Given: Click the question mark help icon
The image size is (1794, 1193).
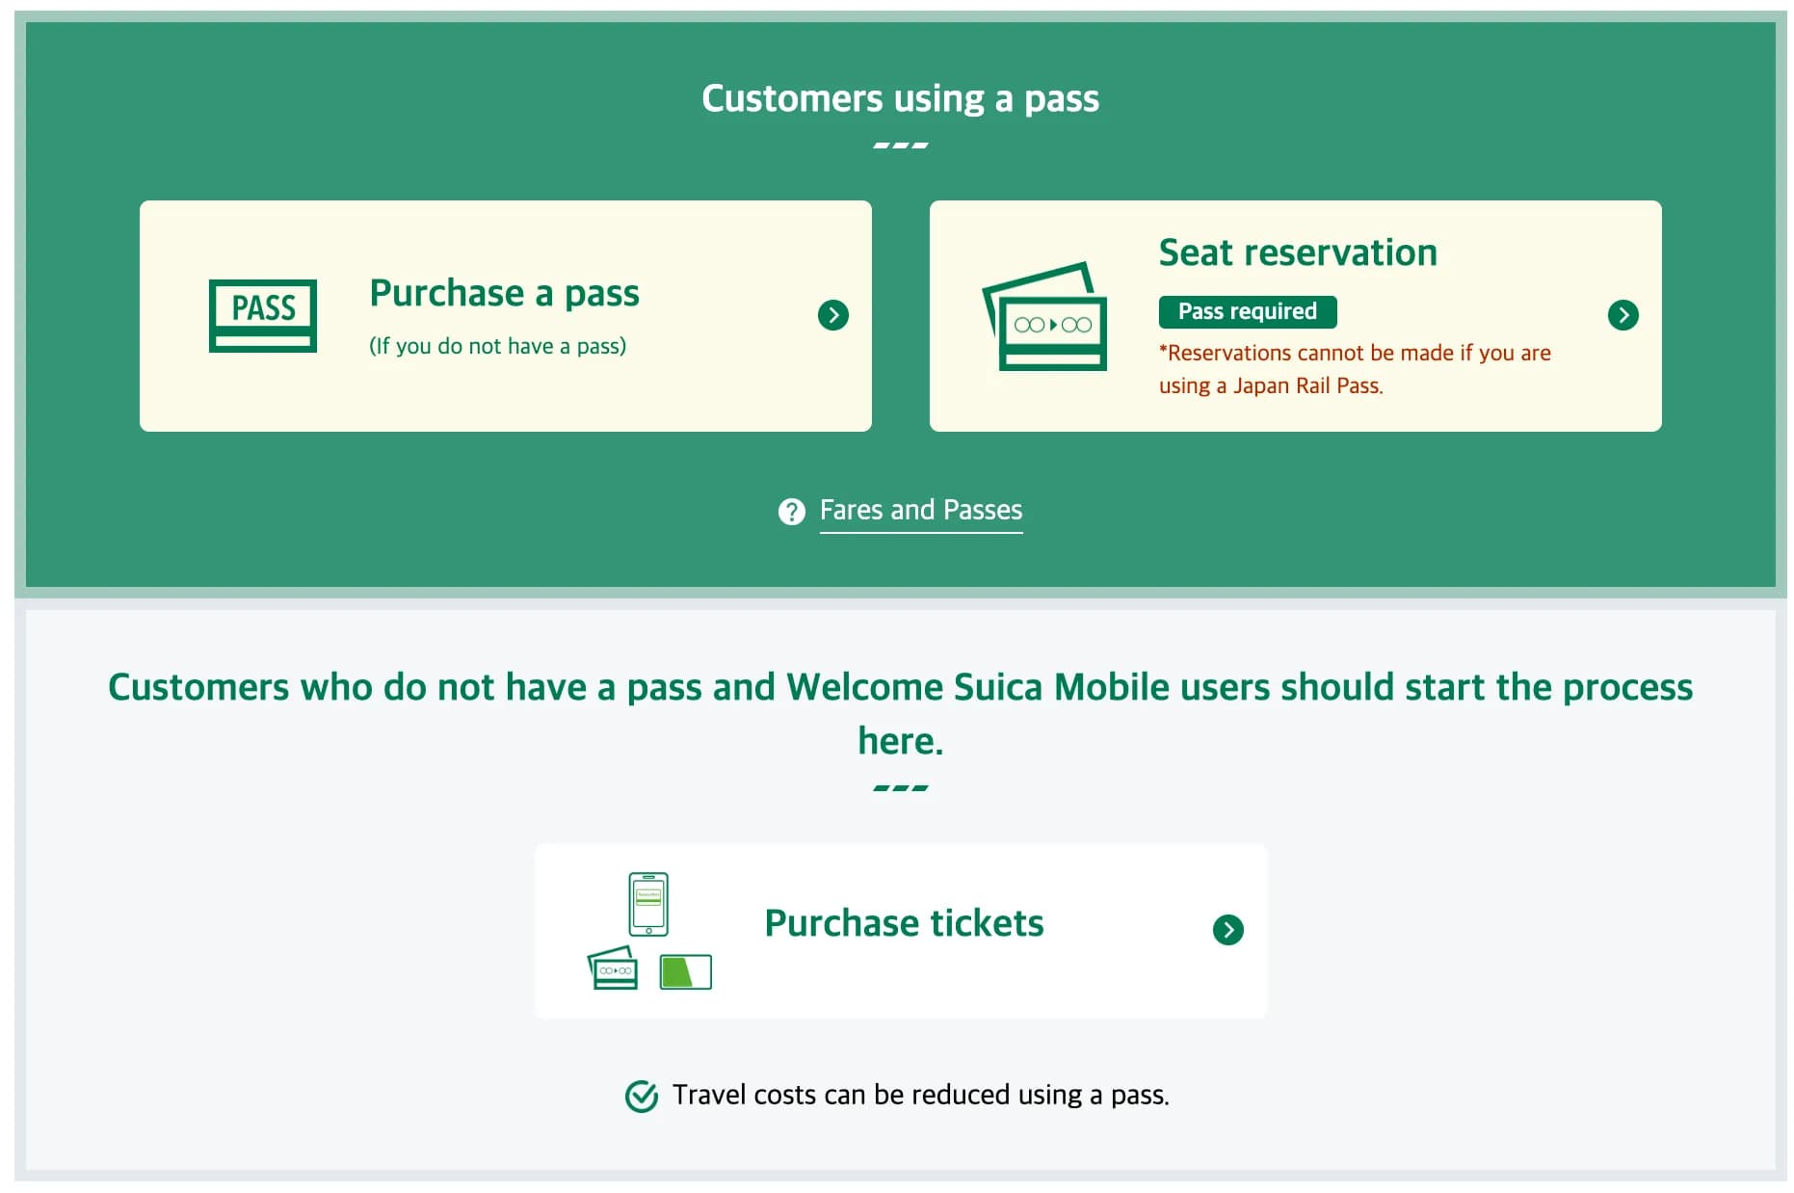Looking at the screenshot, I should tap(791, 512).
